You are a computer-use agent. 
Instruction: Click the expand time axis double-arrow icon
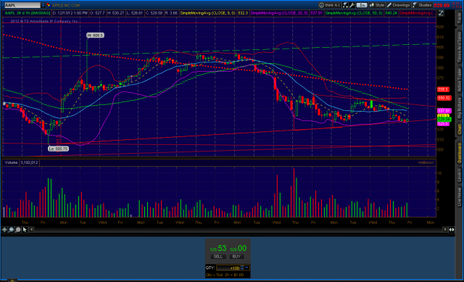452,230
